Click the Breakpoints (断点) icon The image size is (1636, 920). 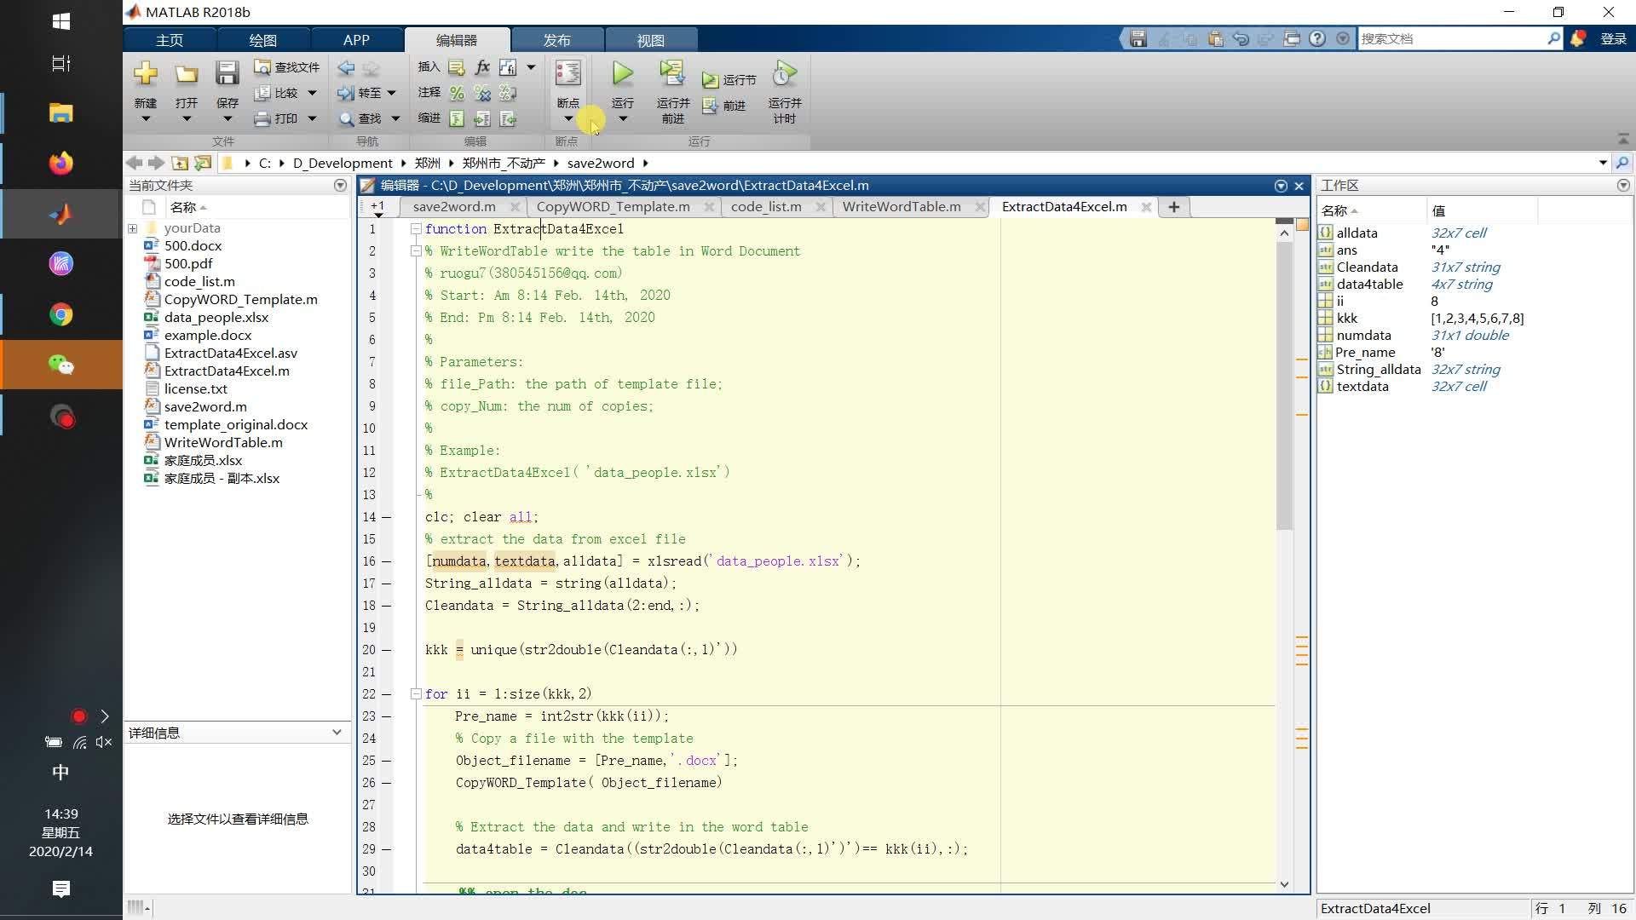click(567, 72)
